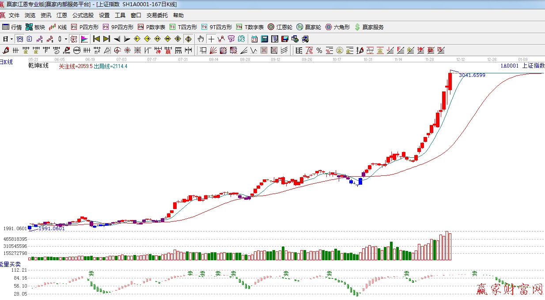Click the calendar date icon in toolbar
Viewport: 545px width, 300px height.
(254, 39)
